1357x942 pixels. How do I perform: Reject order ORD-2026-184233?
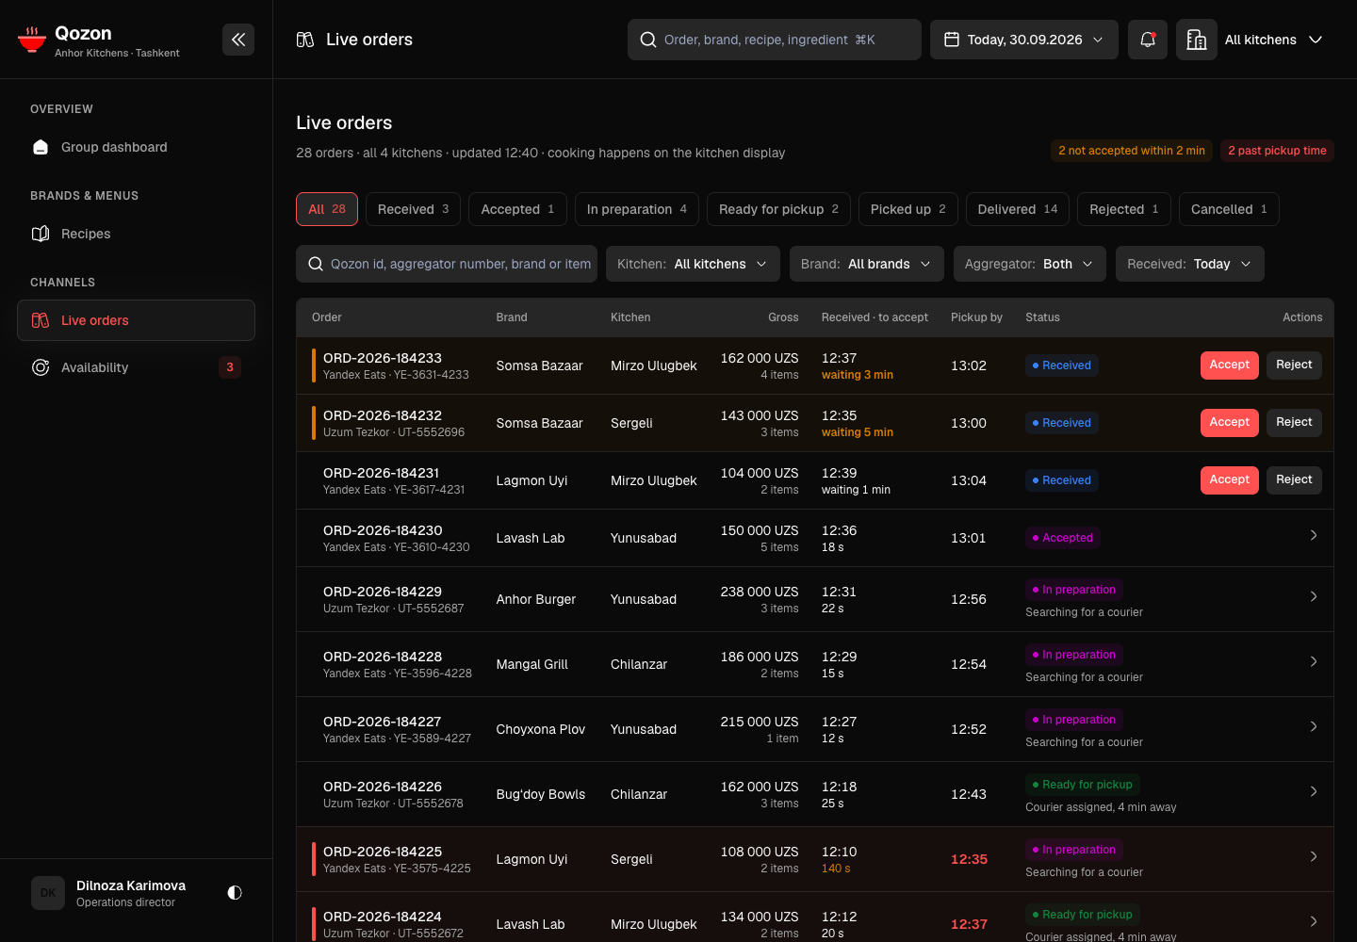(x=1294, y=365)
